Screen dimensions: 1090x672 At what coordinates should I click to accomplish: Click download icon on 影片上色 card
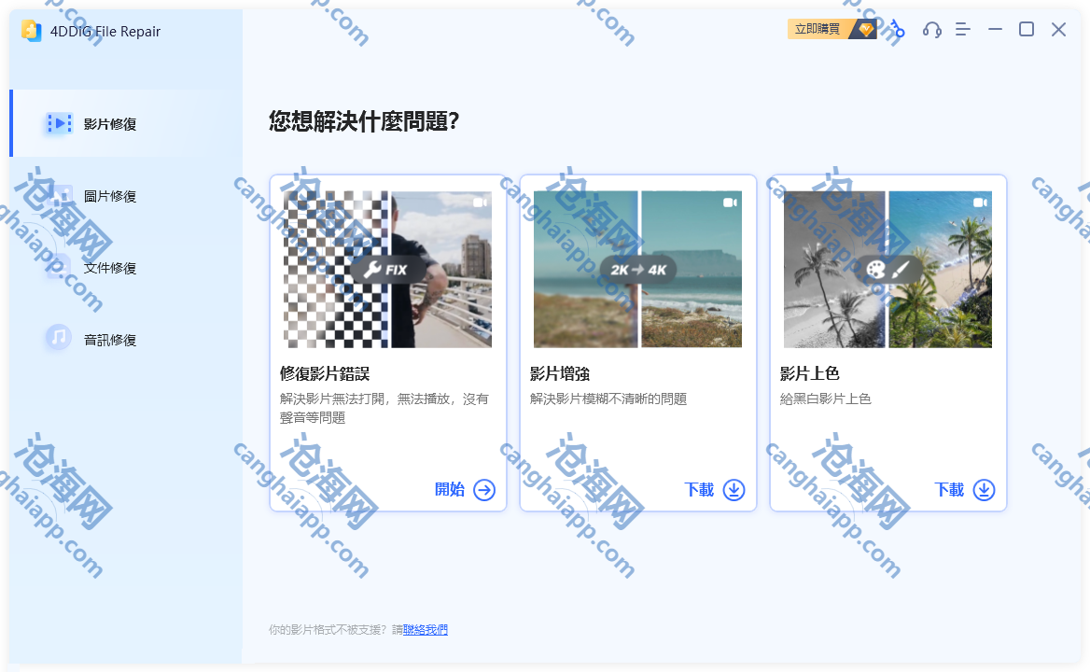tap(985, 490)
